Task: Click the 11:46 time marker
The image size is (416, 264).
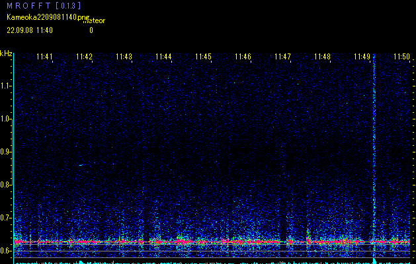Action: [243, 57]
